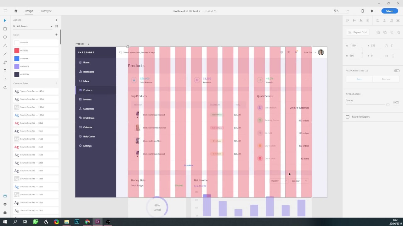Adjust the Opacity slider handle
Screen dimensions: 403x226
(x=388, y=105)
